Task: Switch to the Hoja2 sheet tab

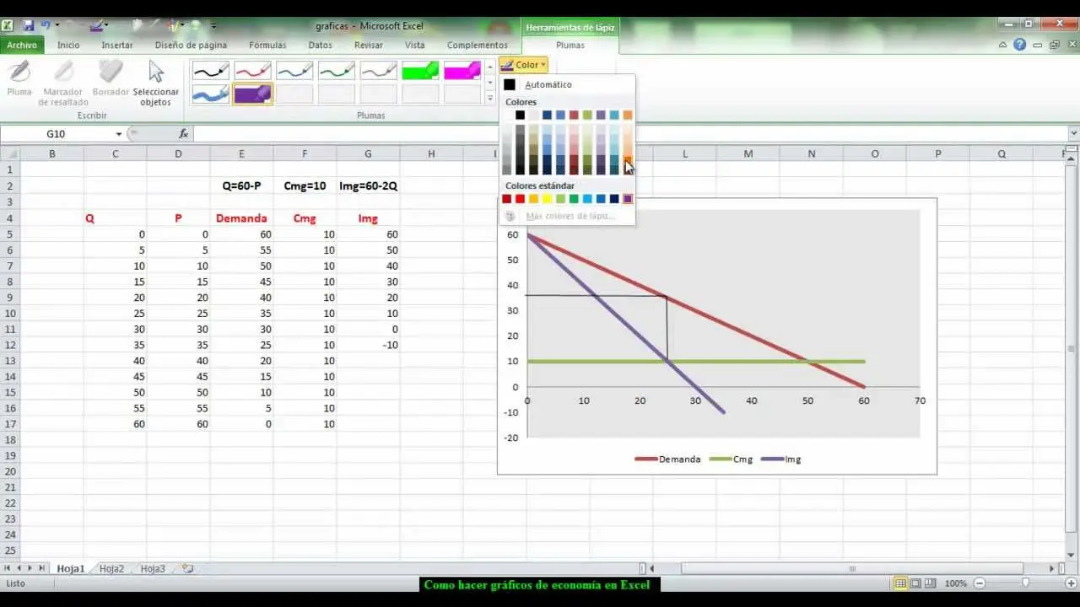Action: tap(111, 569)
